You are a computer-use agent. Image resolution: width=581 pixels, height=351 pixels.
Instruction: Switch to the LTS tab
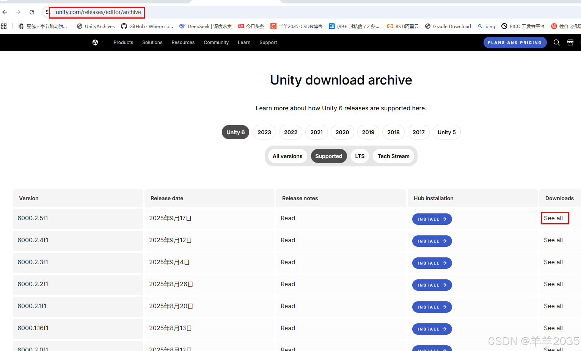tap(360, 156)
